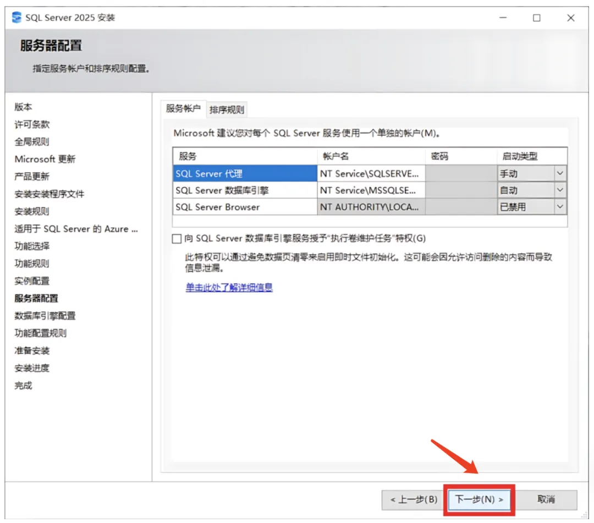Select the SQL Server 代理 service row
This screenshot has height=523, width=594.
(245, 173)
